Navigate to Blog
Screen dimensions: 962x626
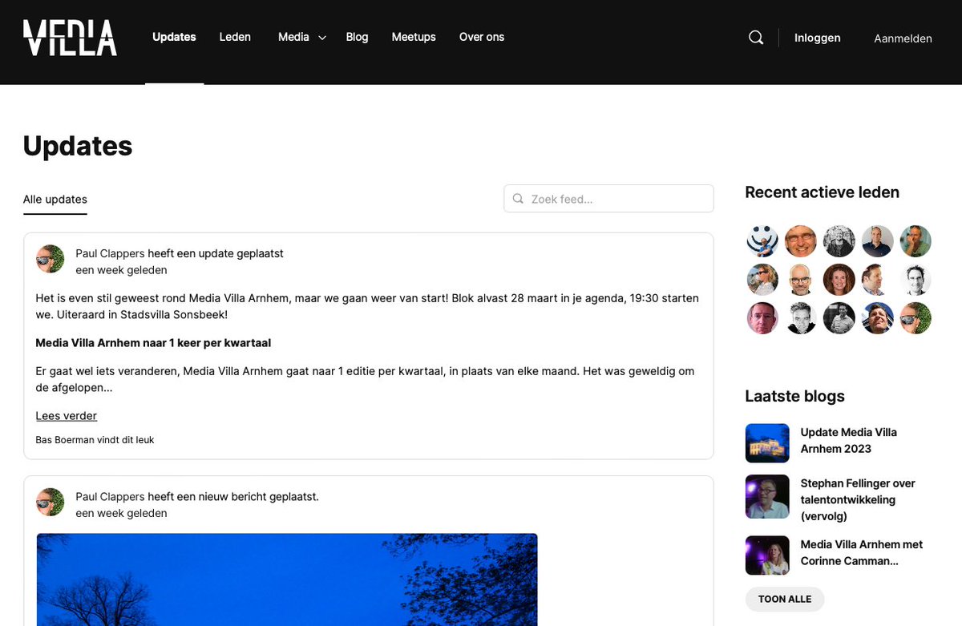click(x=357, y=37)
